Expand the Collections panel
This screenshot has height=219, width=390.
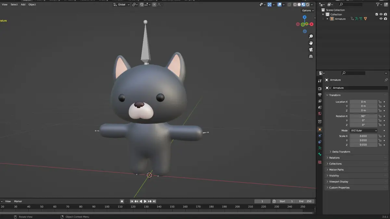pos(335,164)
